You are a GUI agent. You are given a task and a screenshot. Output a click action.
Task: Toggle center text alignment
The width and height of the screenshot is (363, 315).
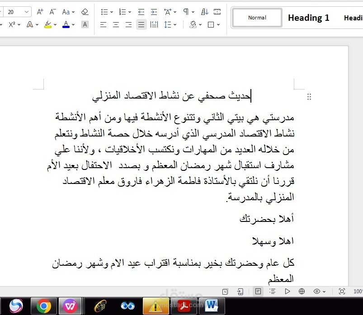(116, 24)
